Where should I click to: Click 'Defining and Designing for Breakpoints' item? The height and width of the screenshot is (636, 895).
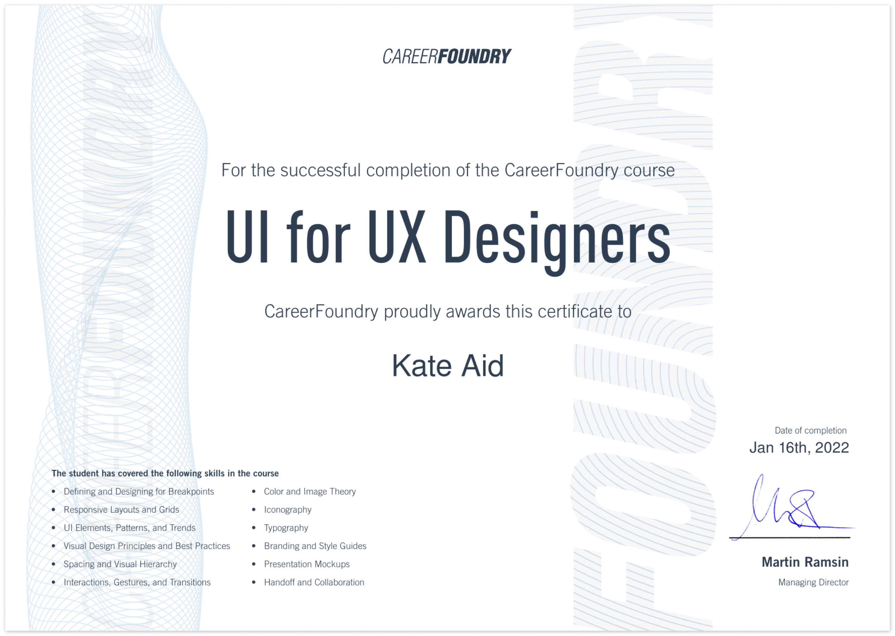point(139,491)
